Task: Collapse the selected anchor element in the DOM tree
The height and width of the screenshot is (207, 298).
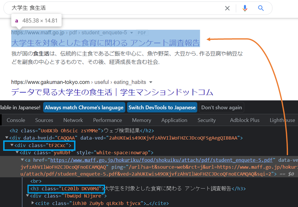Action: pos(22,160)
